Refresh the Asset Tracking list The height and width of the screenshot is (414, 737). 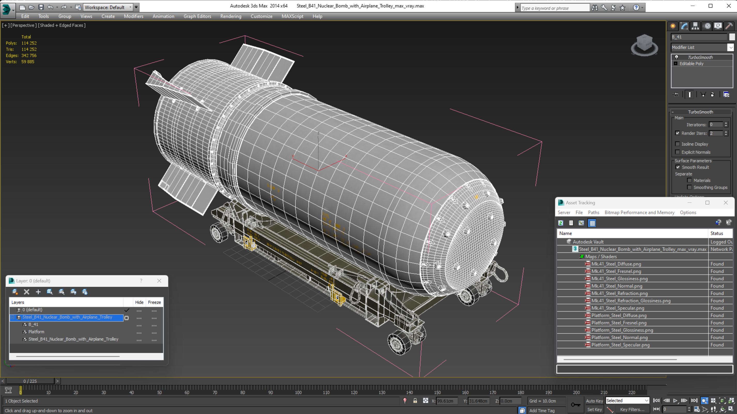(561, 223)
